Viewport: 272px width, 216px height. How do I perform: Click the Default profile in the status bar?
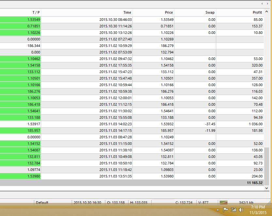(x=42, y=203)
